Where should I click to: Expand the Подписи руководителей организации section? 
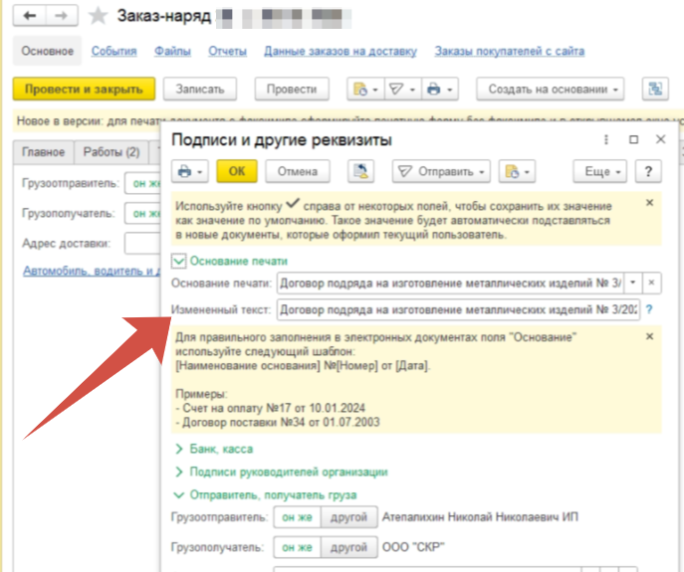tap(178, 473)
